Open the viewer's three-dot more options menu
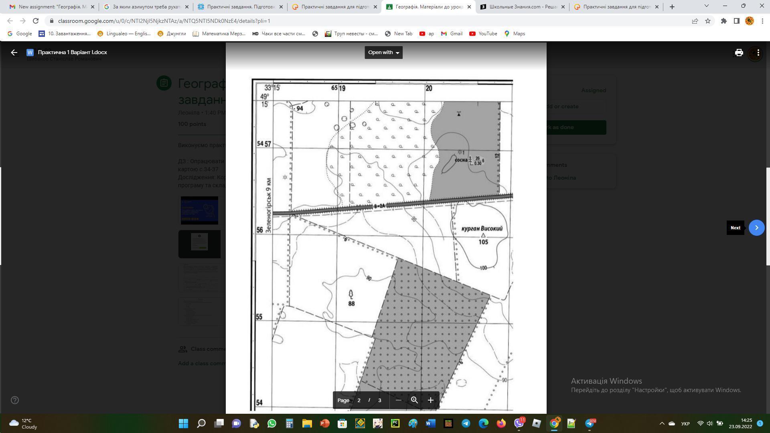This screenshot has height=433, width=770. (758, 53)
